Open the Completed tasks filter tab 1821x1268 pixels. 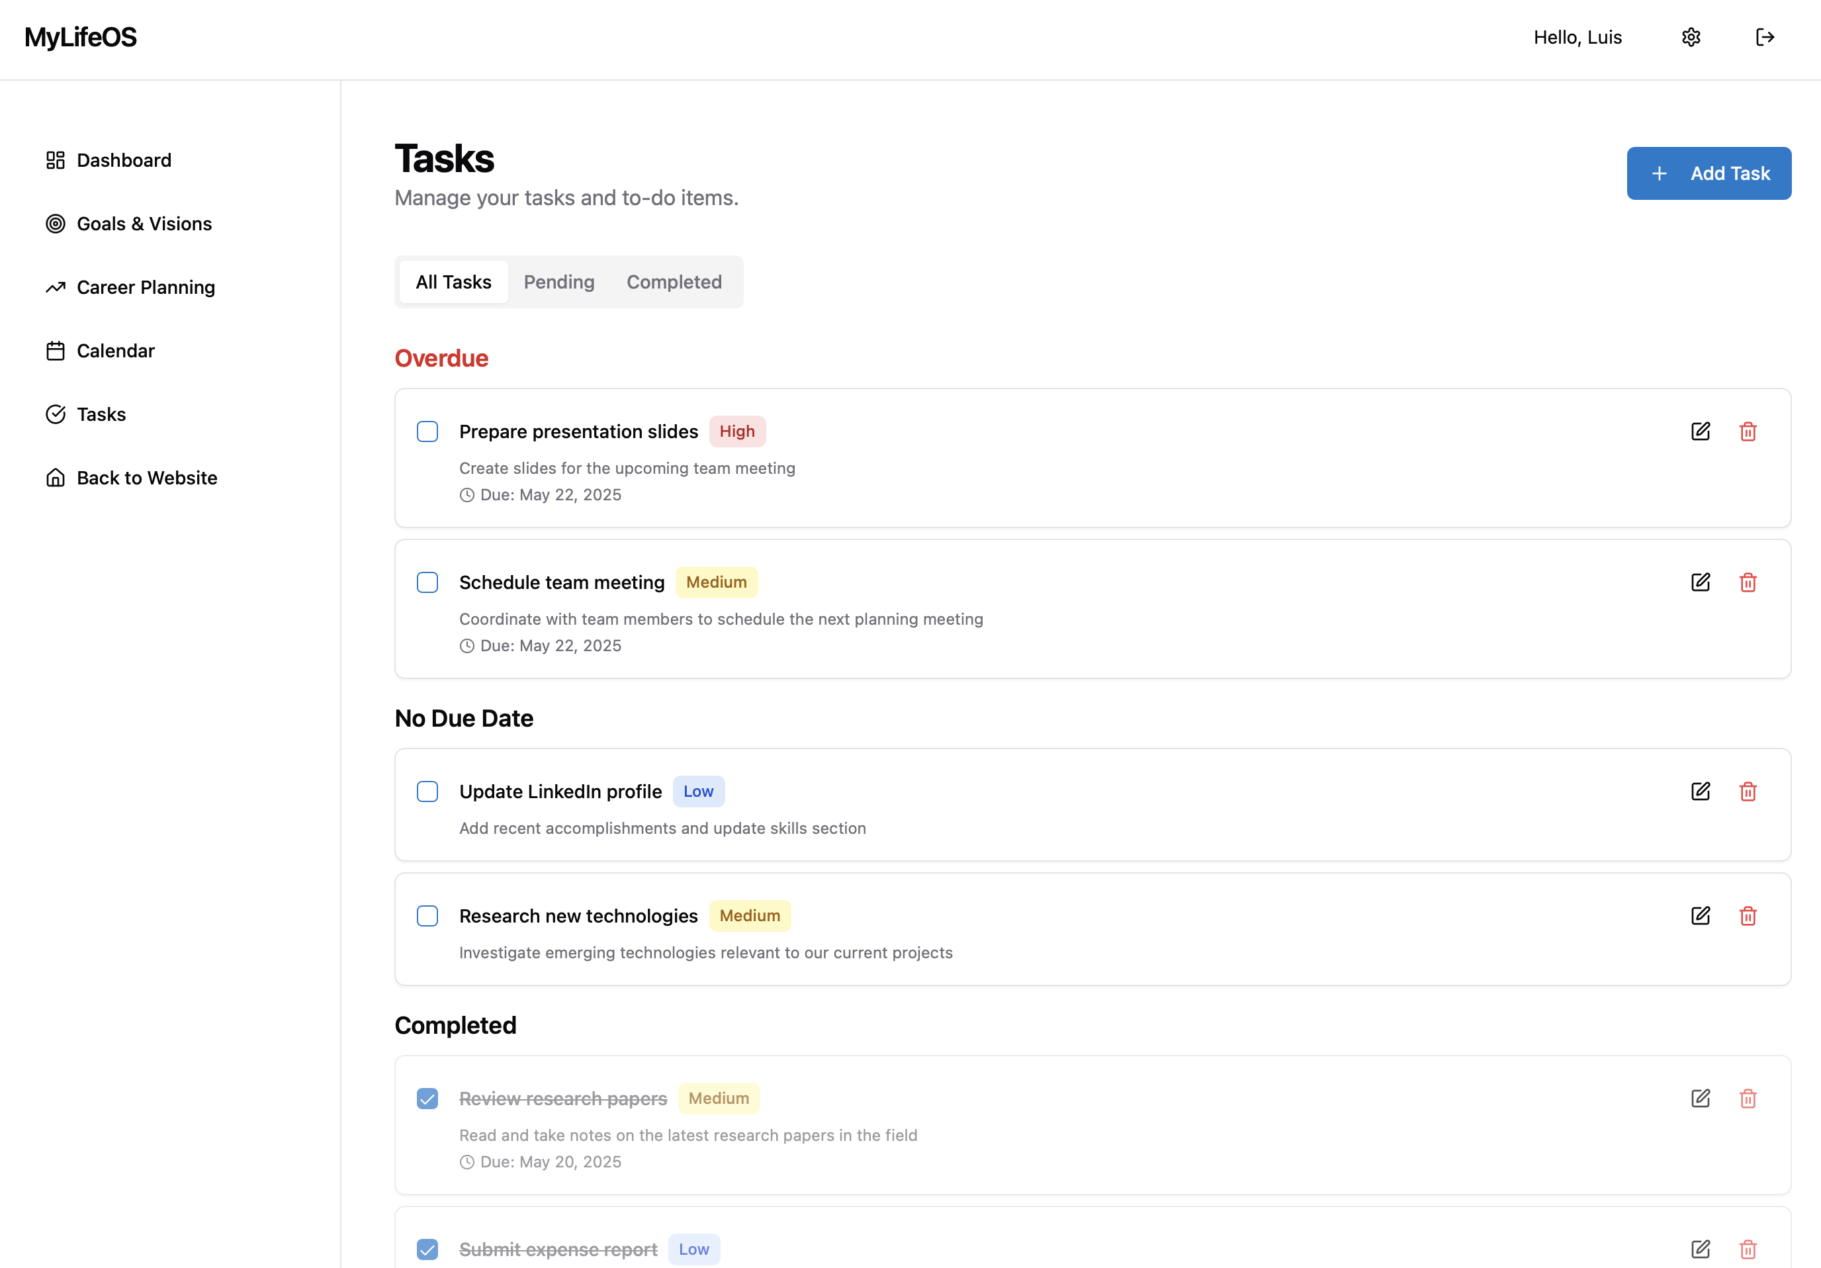click(674, 281)
